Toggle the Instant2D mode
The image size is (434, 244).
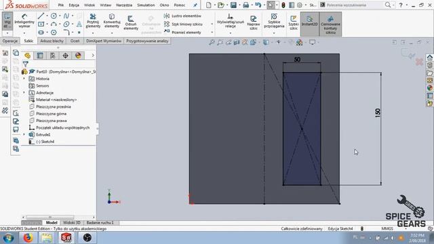click(x=309, y=24)
